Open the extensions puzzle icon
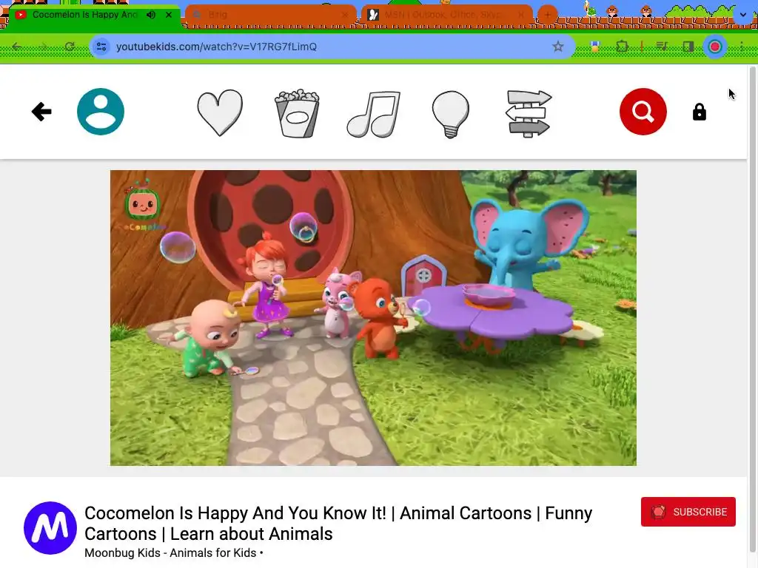 [x=622, y=47]
